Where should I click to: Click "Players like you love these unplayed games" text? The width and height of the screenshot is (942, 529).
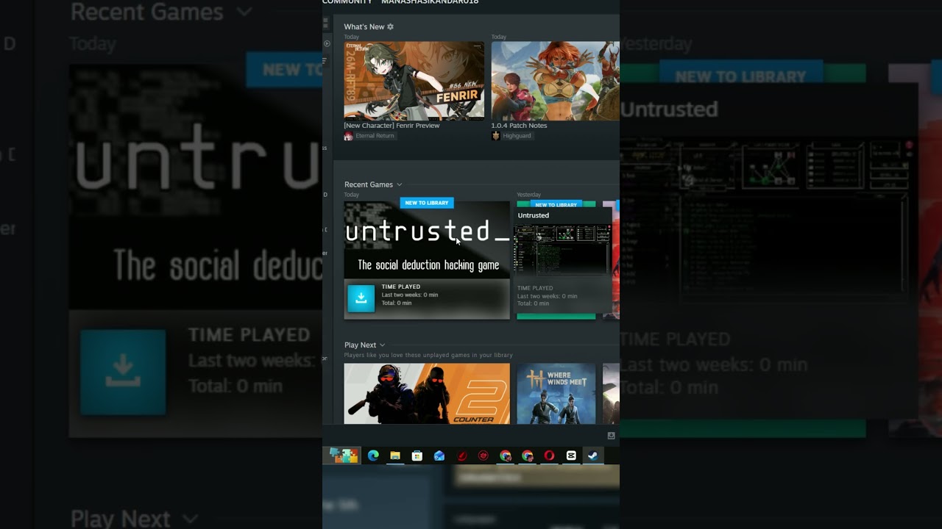coord(428,355)
